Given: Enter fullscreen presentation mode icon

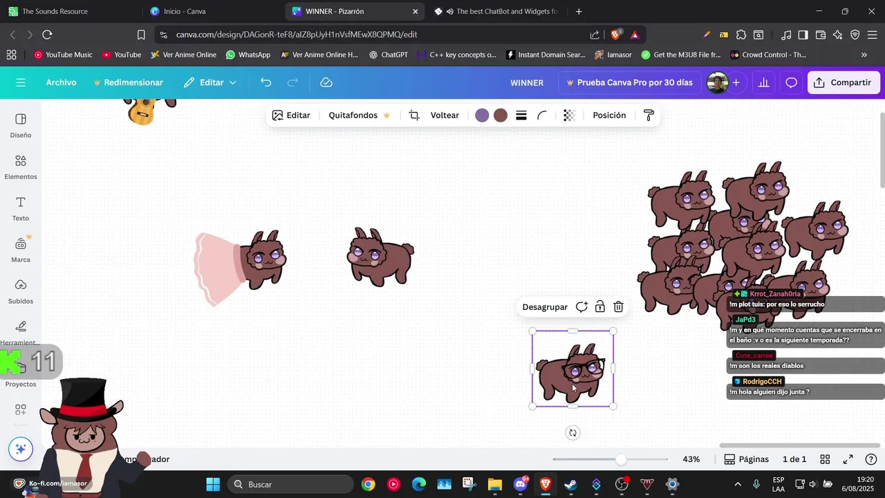Looking at the screenshot, I should [848, 459].
